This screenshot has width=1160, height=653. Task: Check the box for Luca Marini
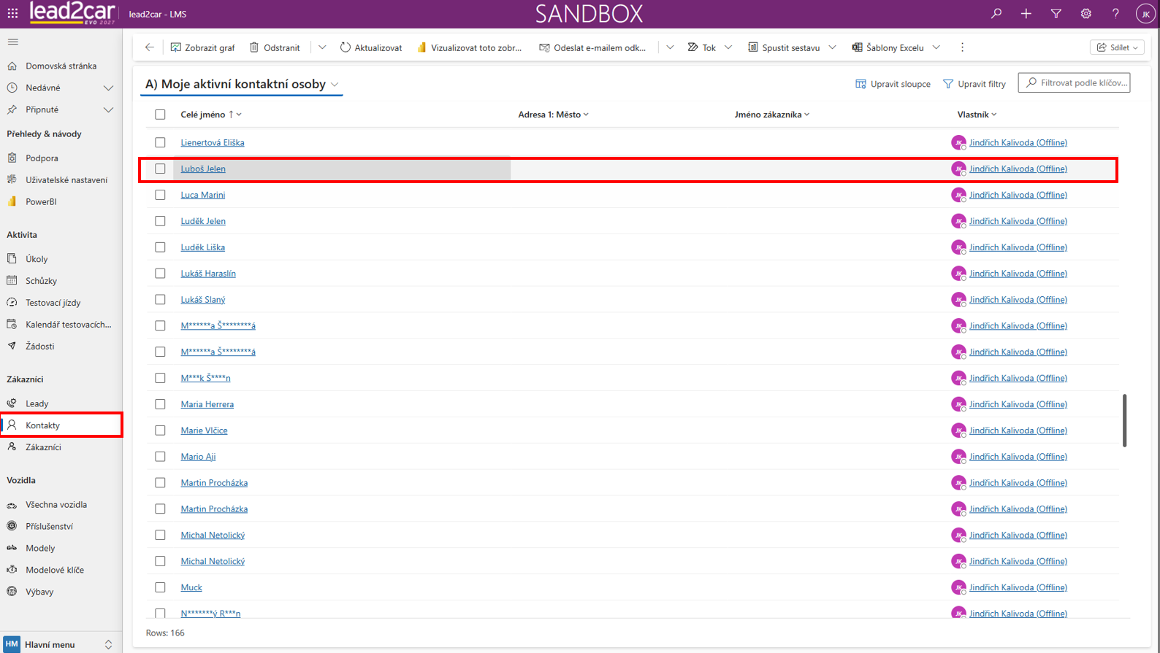(160, 195)
